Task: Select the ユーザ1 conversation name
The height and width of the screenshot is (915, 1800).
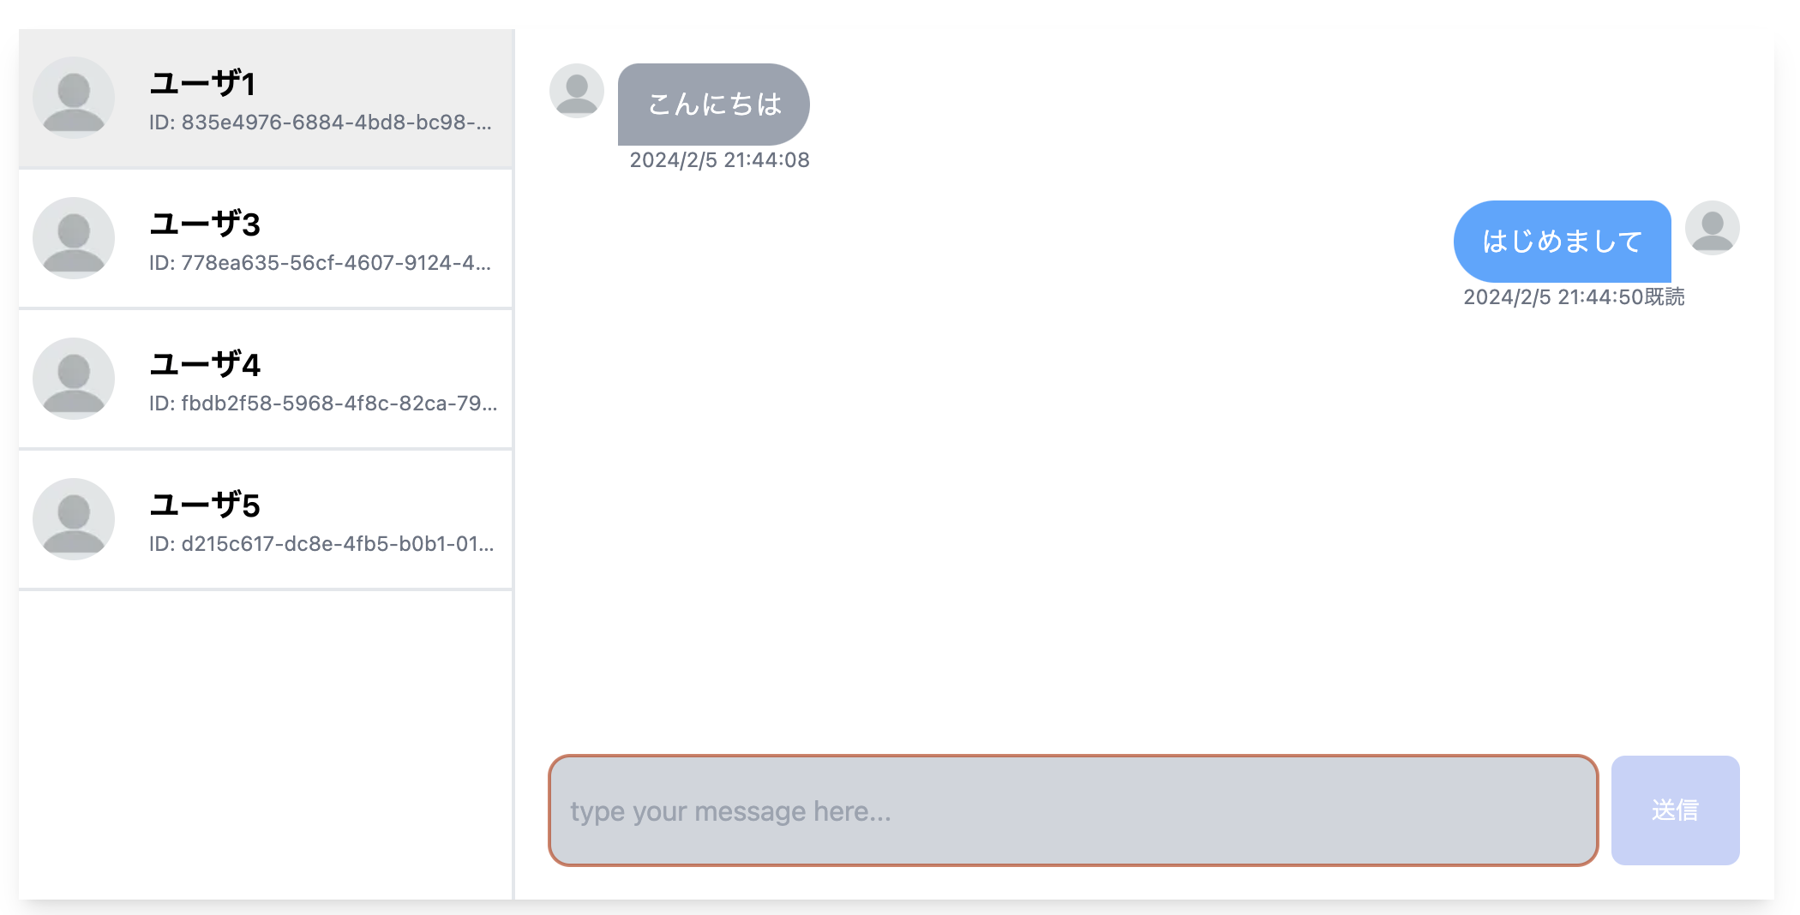Action: click(203, 83)
